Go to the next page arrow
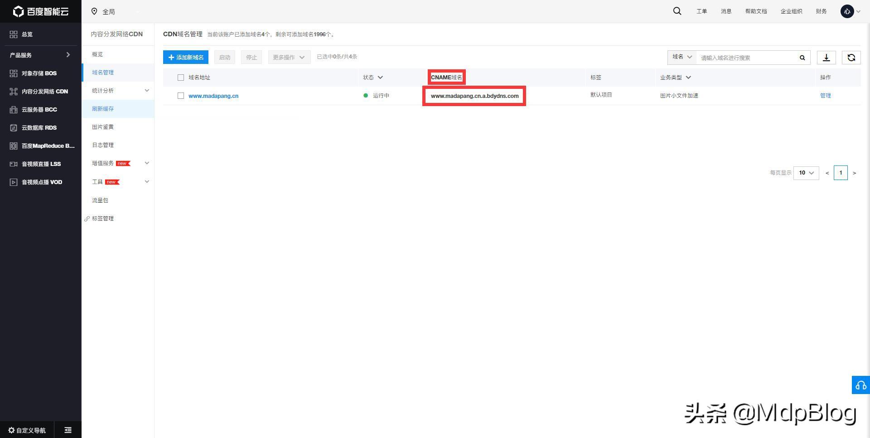 pos(855,173)
